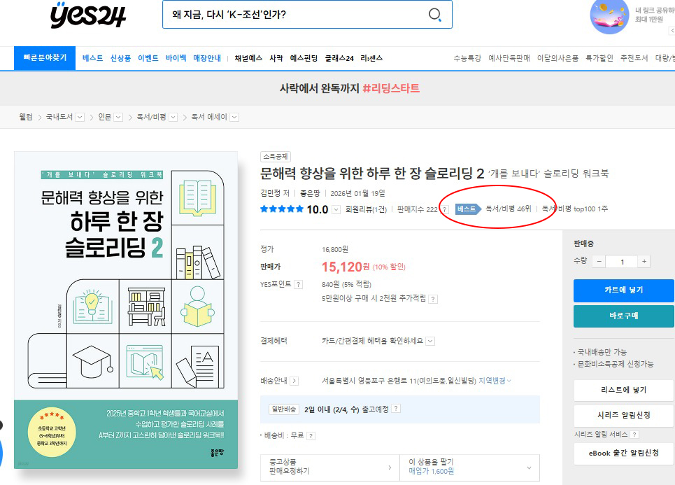The height and width of the screenshot is (485, 675).
Task: Click the 카트에 넣기 button
Action: tap(623, 290)
